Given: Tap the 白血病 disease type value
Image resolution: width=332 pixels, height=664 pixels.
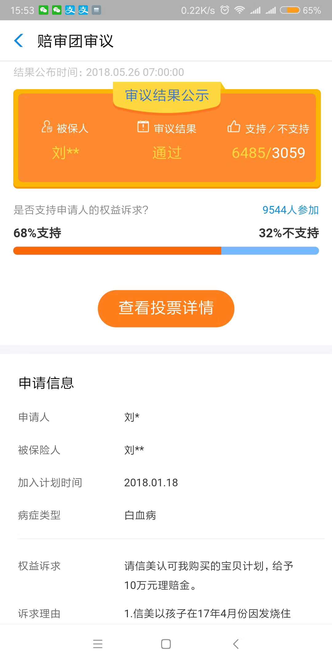Looking at the screenshot, I should click(x=140, y=515).
